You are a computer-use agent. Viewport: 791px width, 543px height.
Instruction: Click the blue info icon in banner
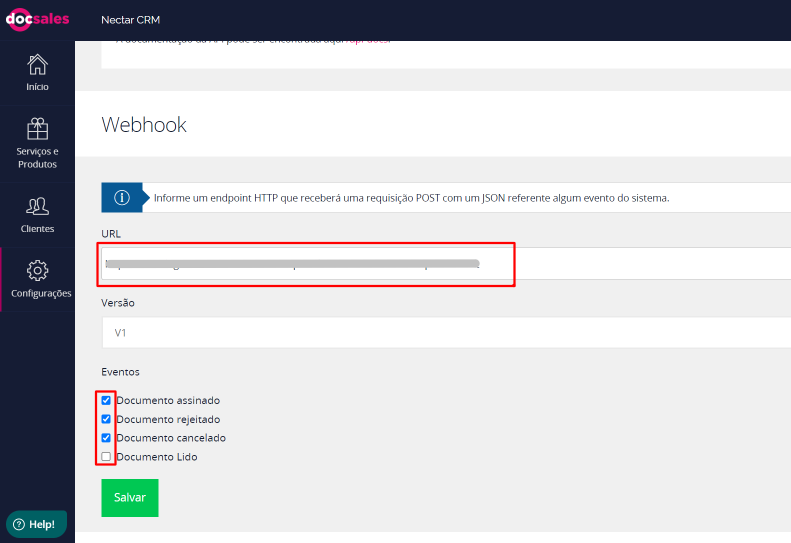122,197
